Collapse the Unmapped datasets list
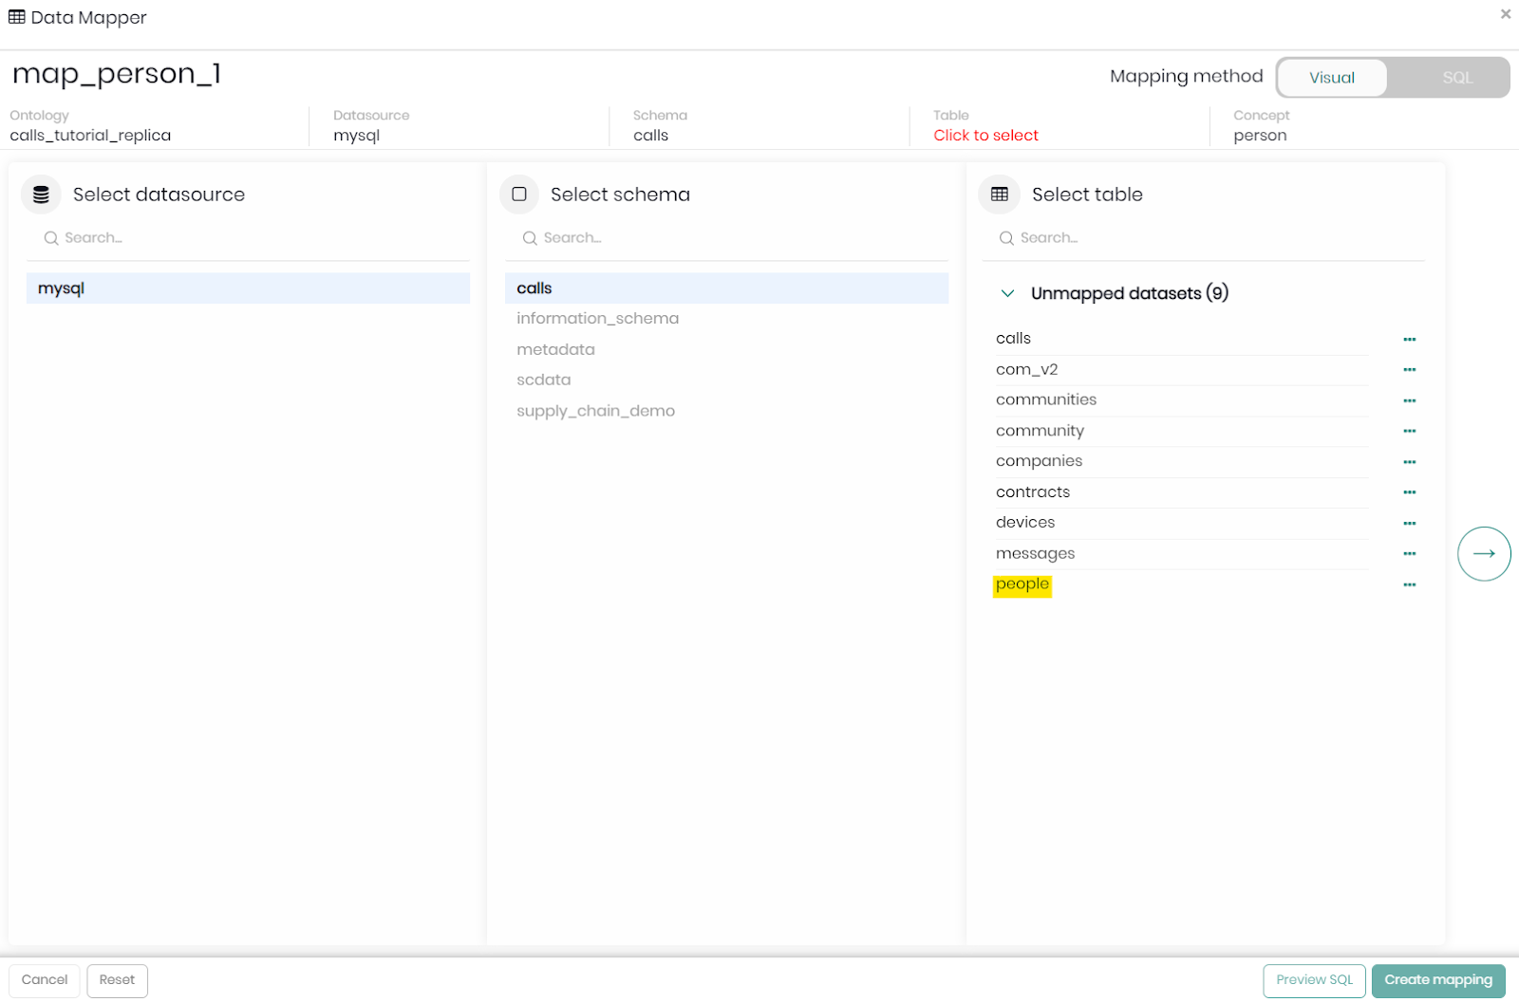 (1007, 293)
